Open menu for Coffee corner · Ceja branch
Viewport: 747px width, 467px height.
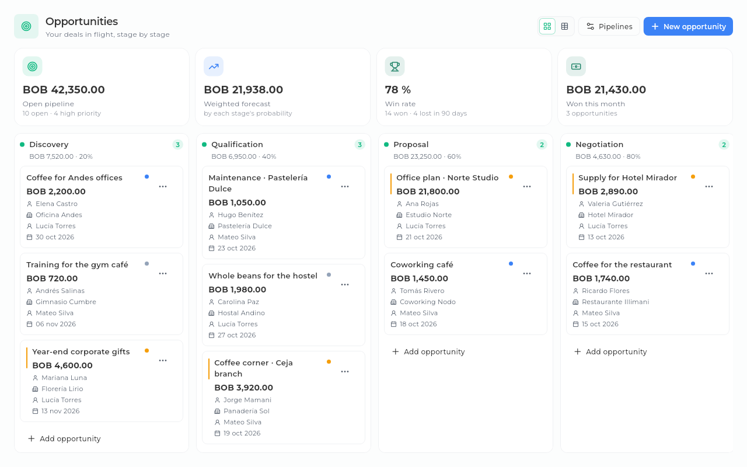pyautogui.click(x=345, y=371)
